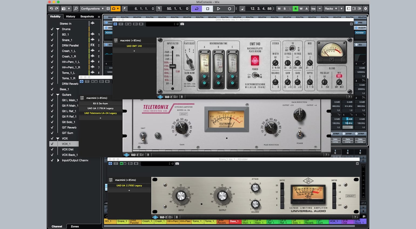The height and width of the screenshot is (229, 416).
Task: Open the dropdown arrow next to the Ins button
Action: pyautogui.click(x=320, y=9)
